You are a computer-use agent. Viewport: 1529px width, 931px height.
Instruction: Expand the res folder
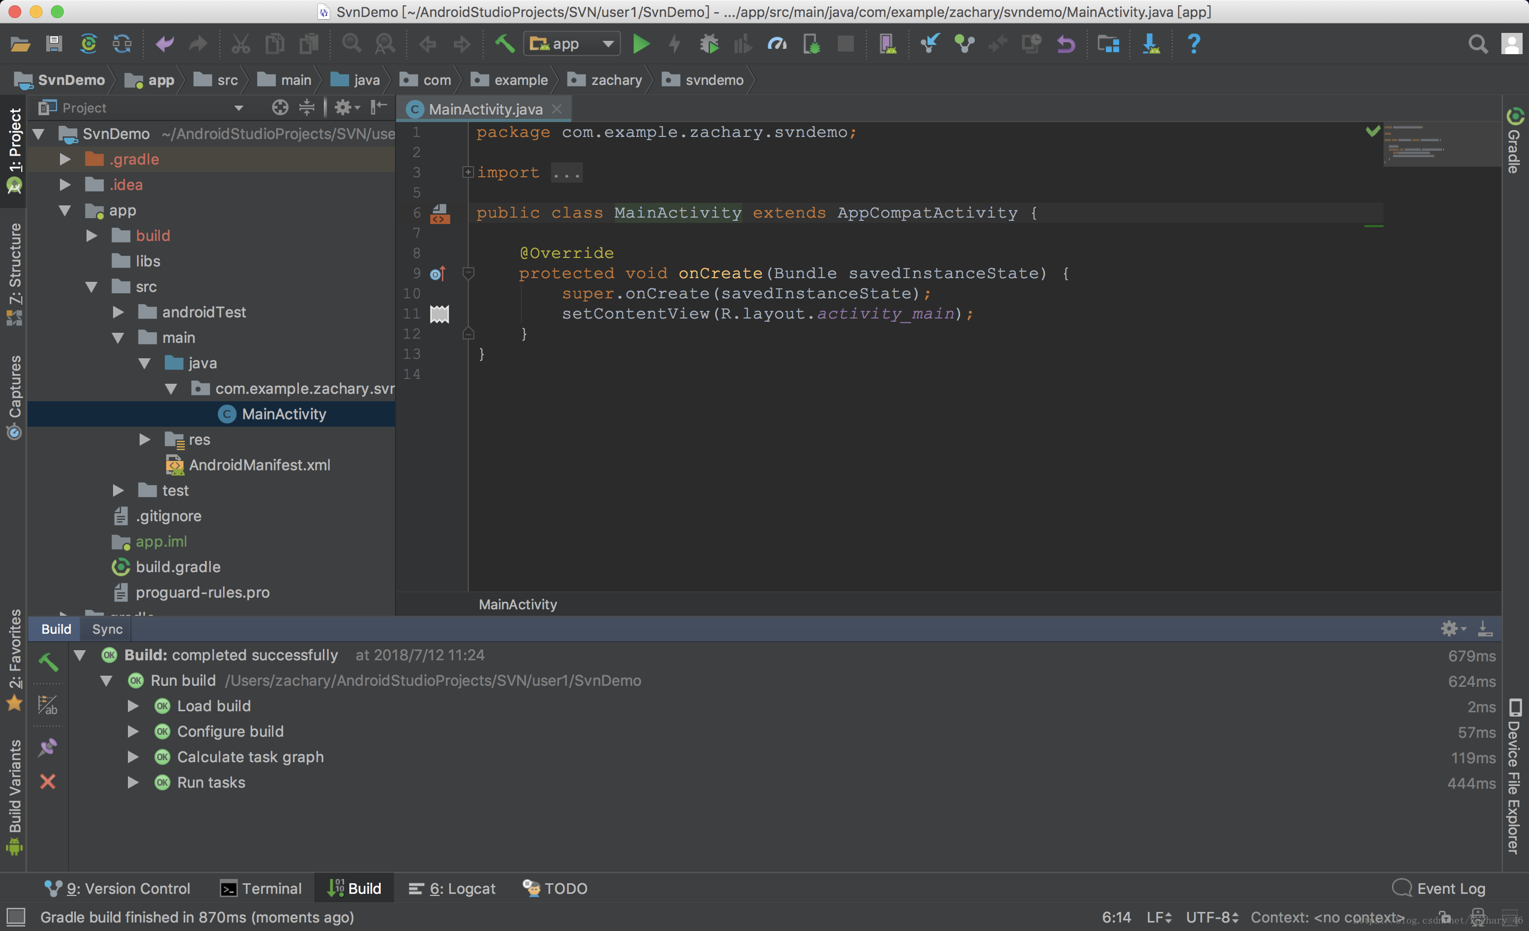(x=144, y=439)
